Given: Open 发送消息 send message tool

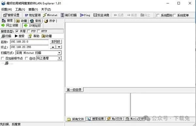Looking at the screenshot, I should pyautogui.click(x=101, y=15).
